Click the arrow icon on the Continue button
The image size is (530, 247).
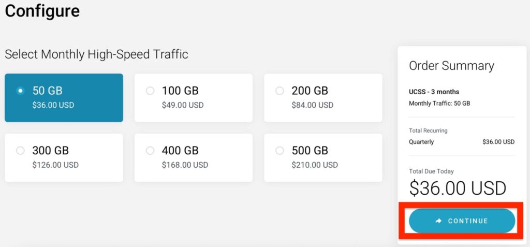438,221
